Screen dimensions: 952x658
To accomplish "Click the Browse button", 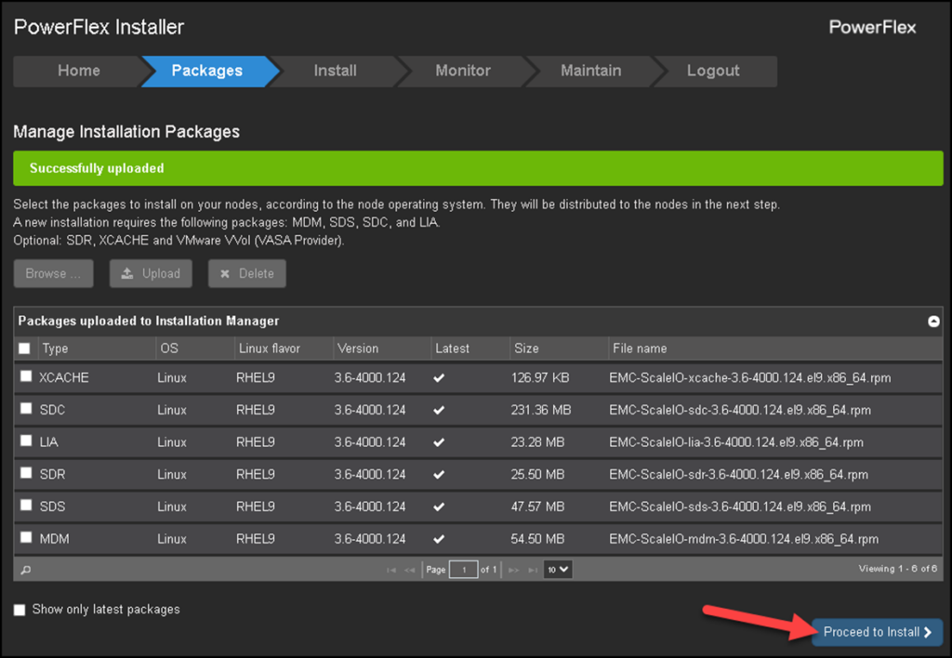I will click(x=53, y=273).
